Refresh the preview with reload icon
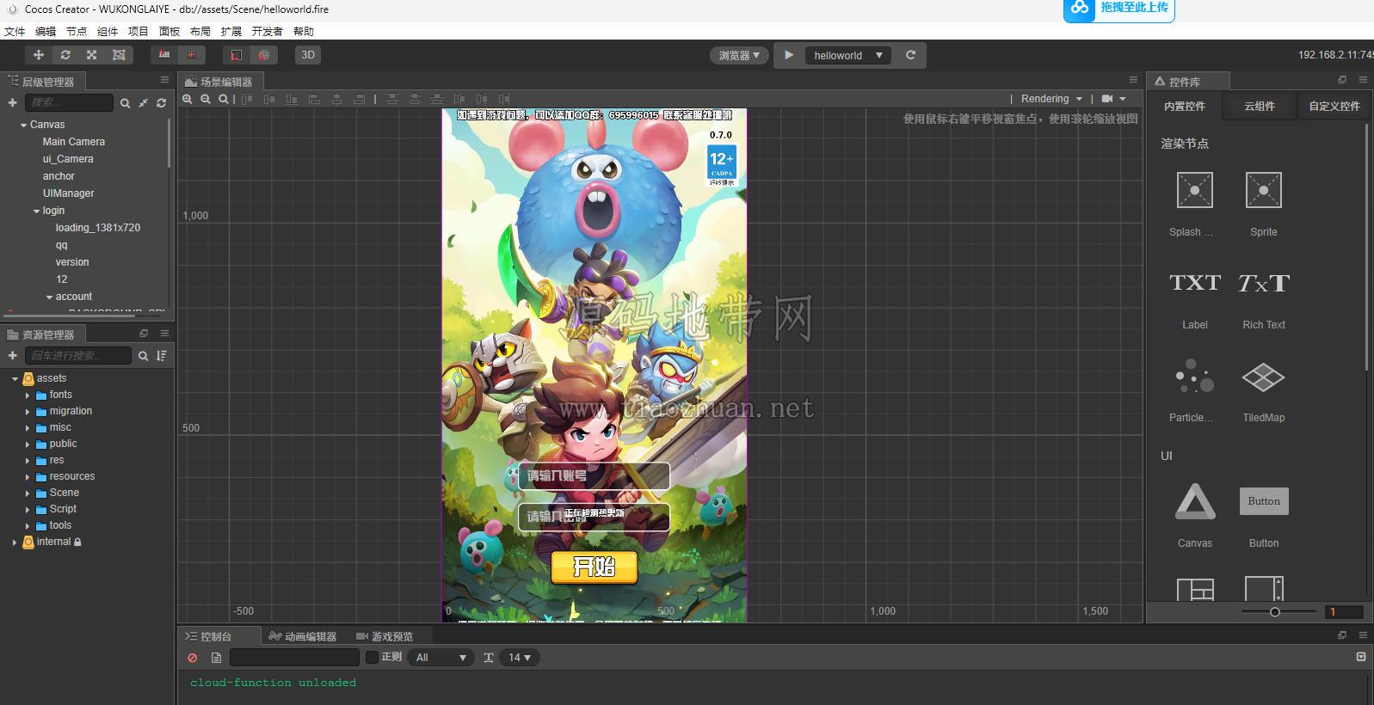1374x705 pixels. (910, 55)
